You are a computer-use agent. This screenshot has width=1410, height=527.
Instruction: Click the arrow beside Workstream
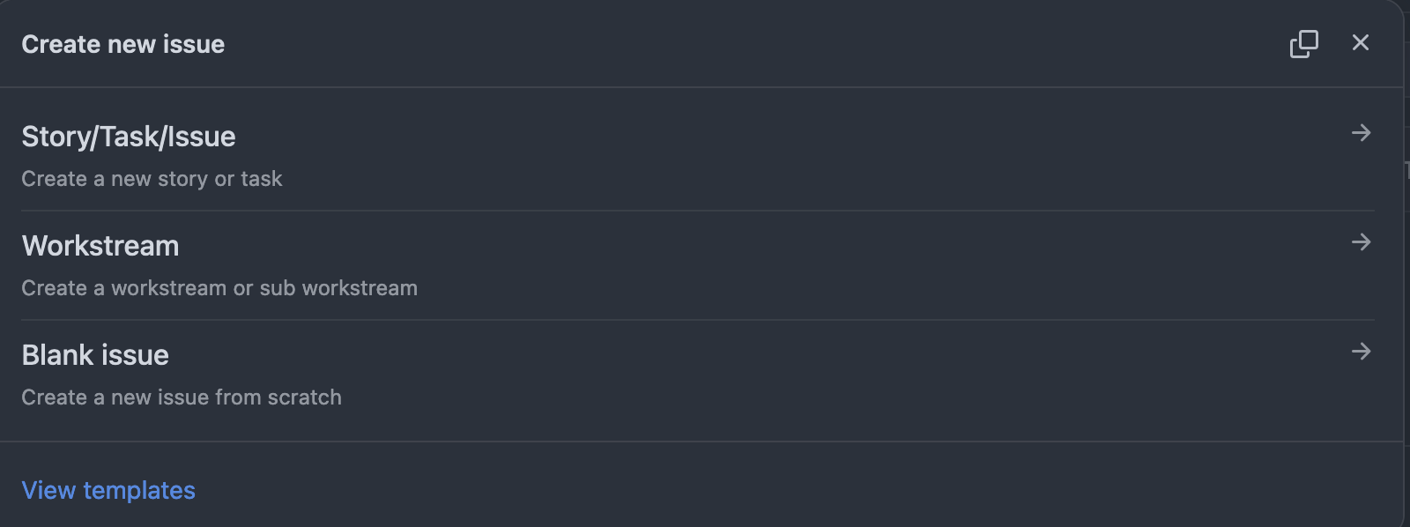click(x=1361, y=242)
